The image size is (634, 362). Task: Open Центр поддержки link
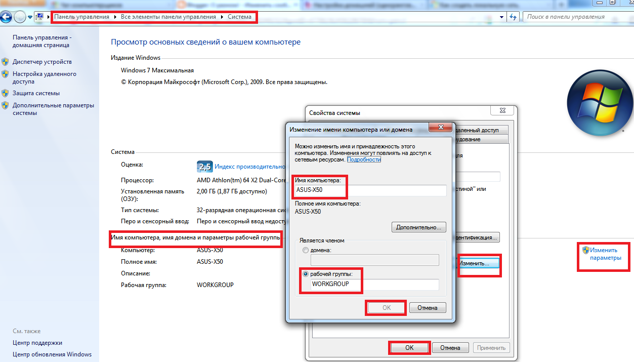click(37, 343)
